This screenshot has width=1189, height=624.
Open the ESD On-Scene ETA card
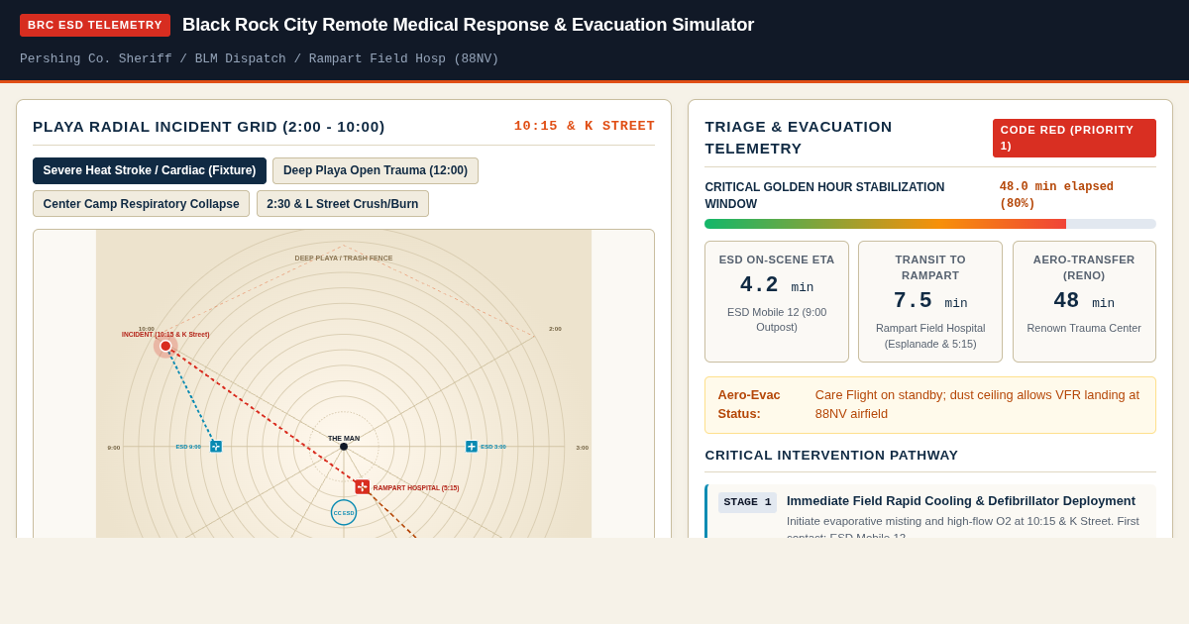[777, 301]
